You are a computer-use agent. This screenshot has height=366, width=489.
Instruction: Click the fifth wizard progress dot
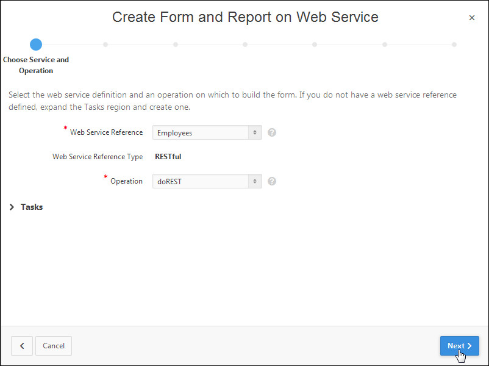coord(315,45)
